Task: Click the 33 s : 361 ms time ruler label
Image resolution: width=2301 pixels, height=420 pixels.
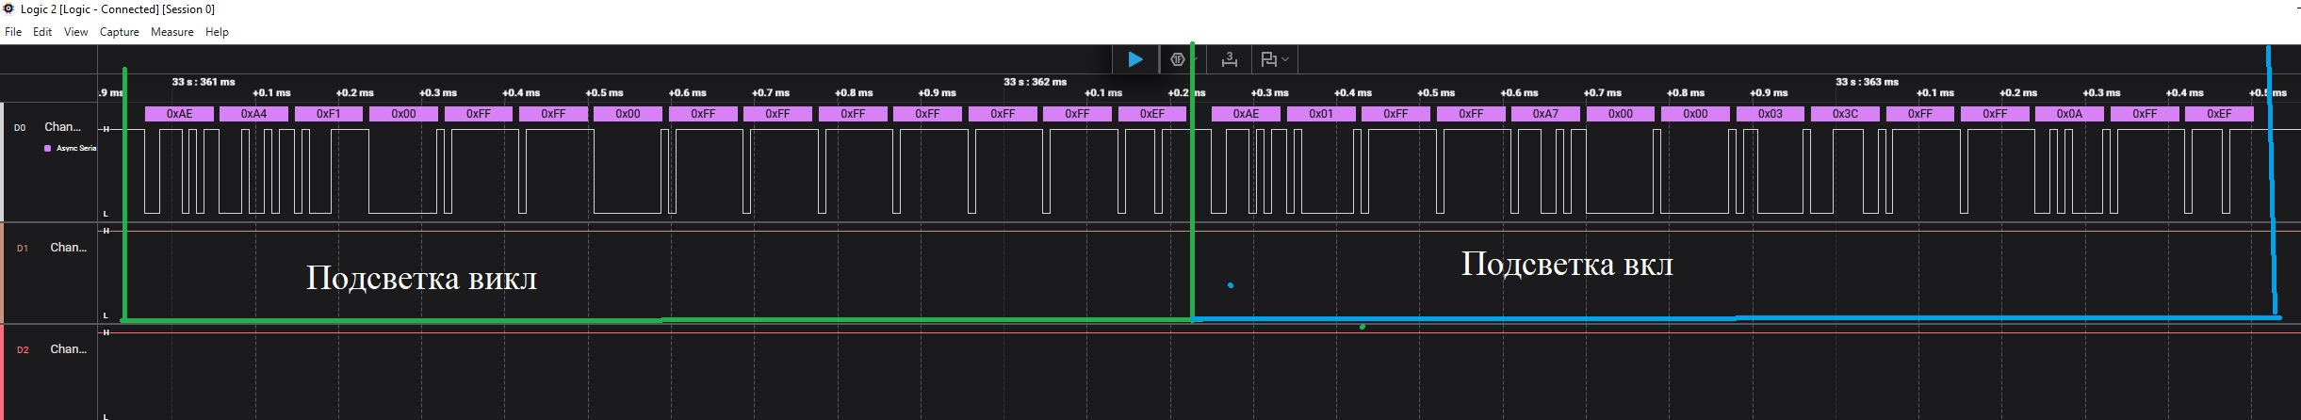Action: [x=204, y=82]
